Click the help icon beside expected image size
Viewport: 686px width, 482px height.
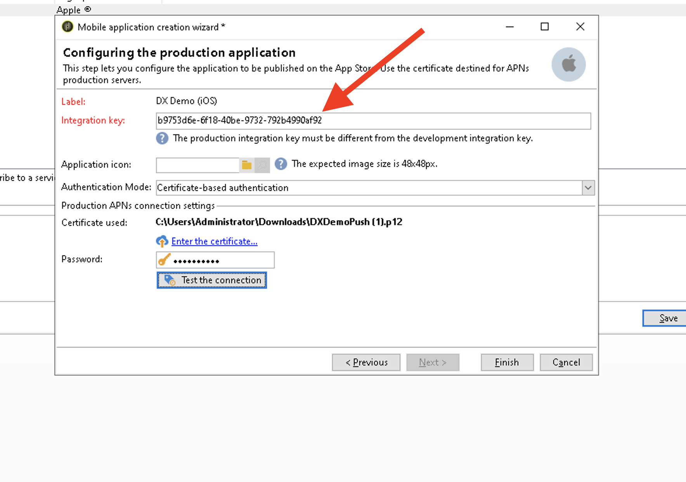tap(281, 164)
